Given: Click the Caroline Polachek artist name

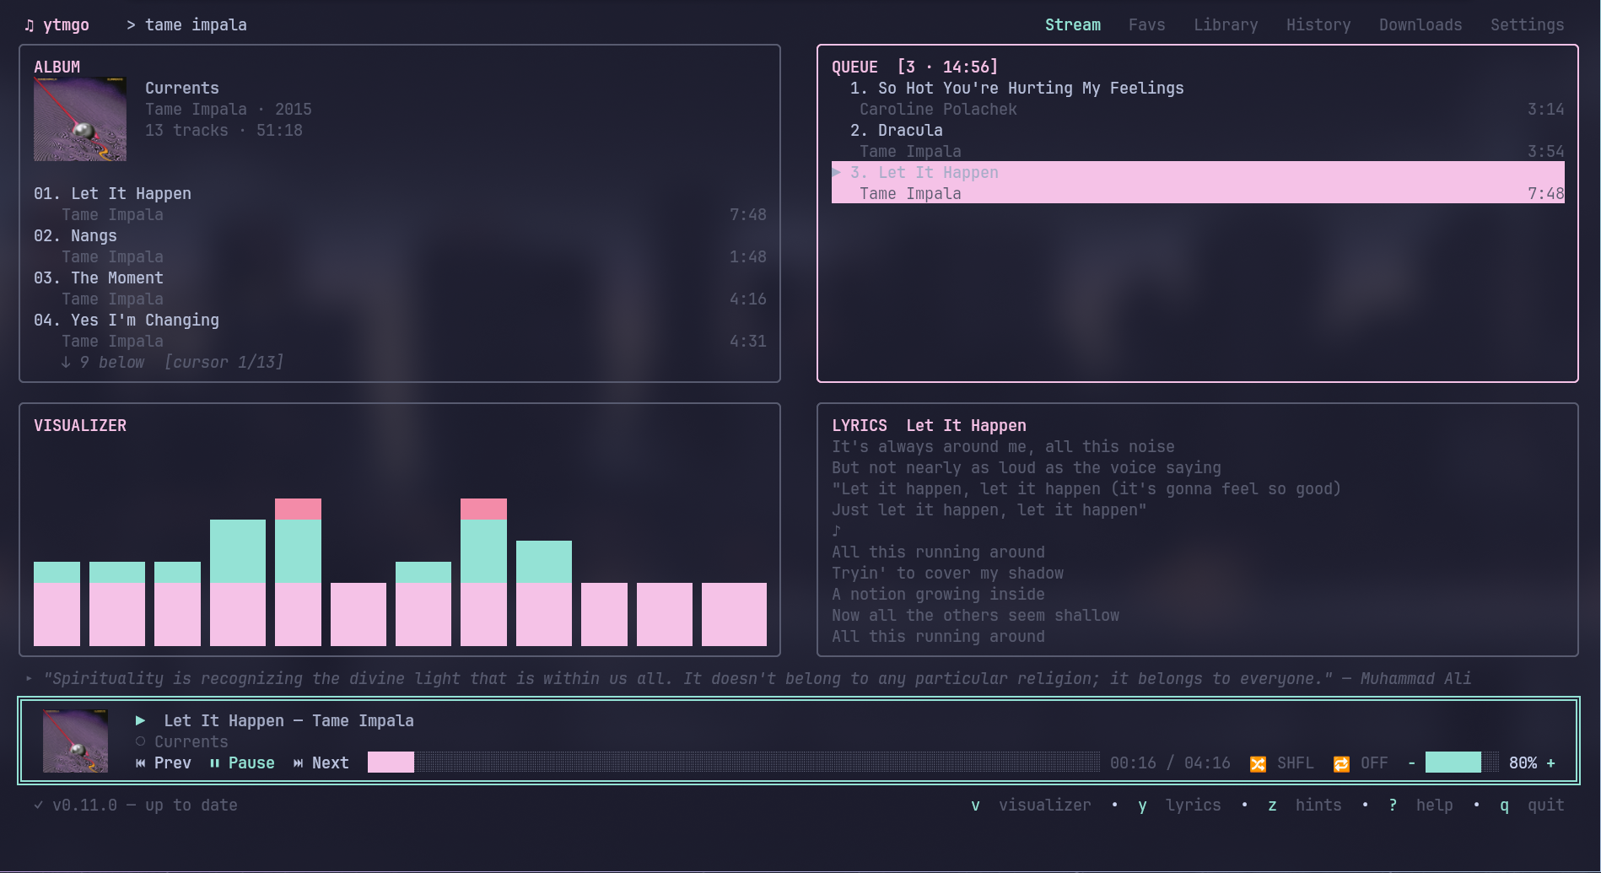Looking at the screenshot, I should pos(938,110).
